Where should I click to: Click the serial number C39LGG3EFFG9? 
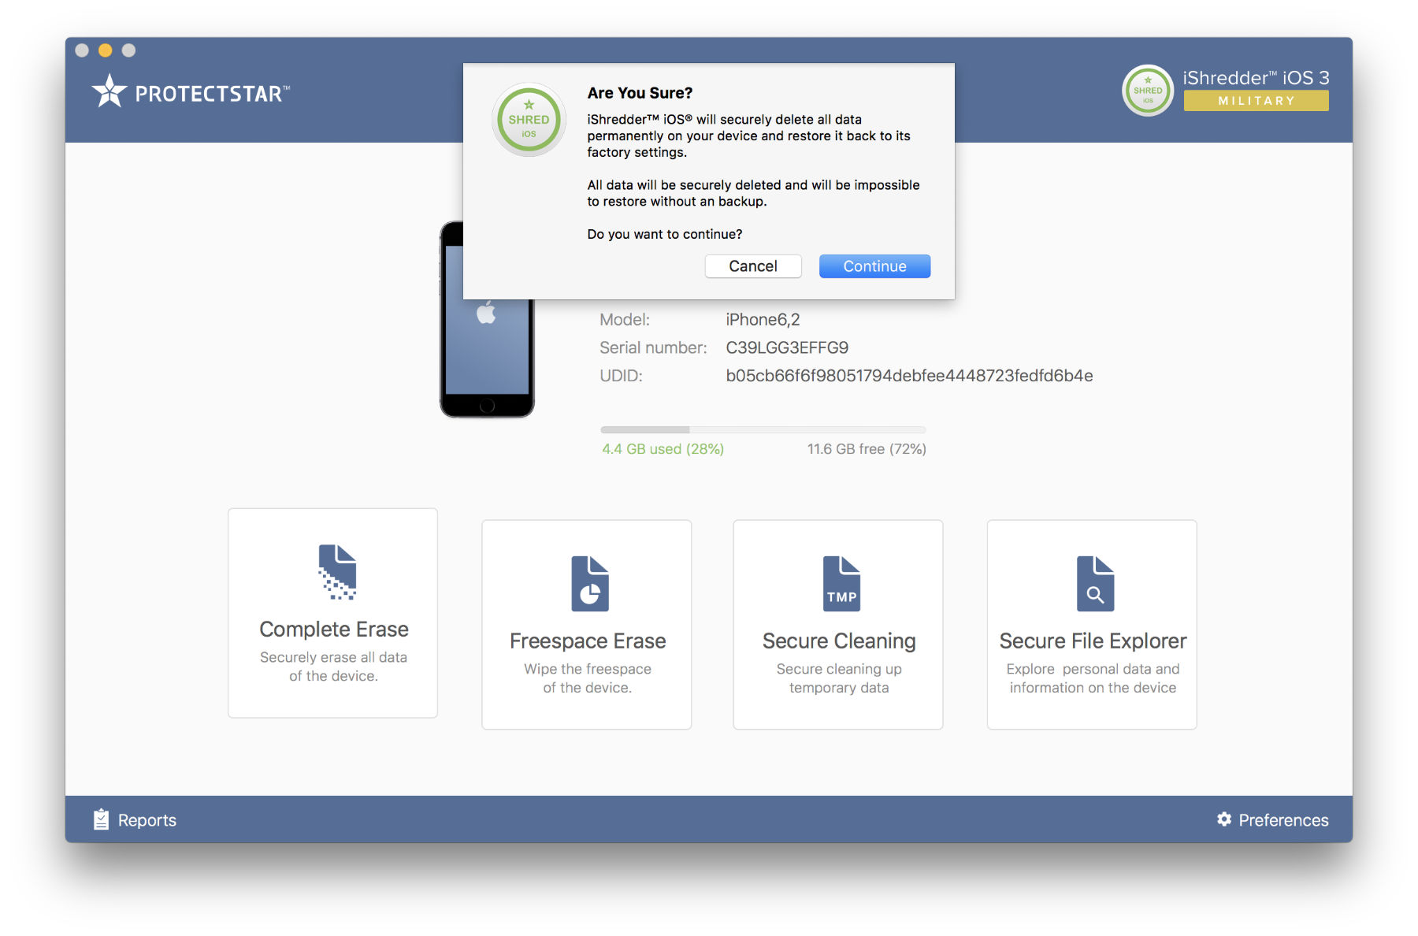click(787, 347)
